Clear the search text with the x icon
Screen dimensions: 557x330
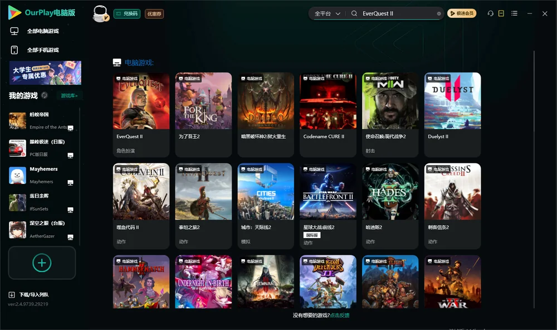point(439,13)
